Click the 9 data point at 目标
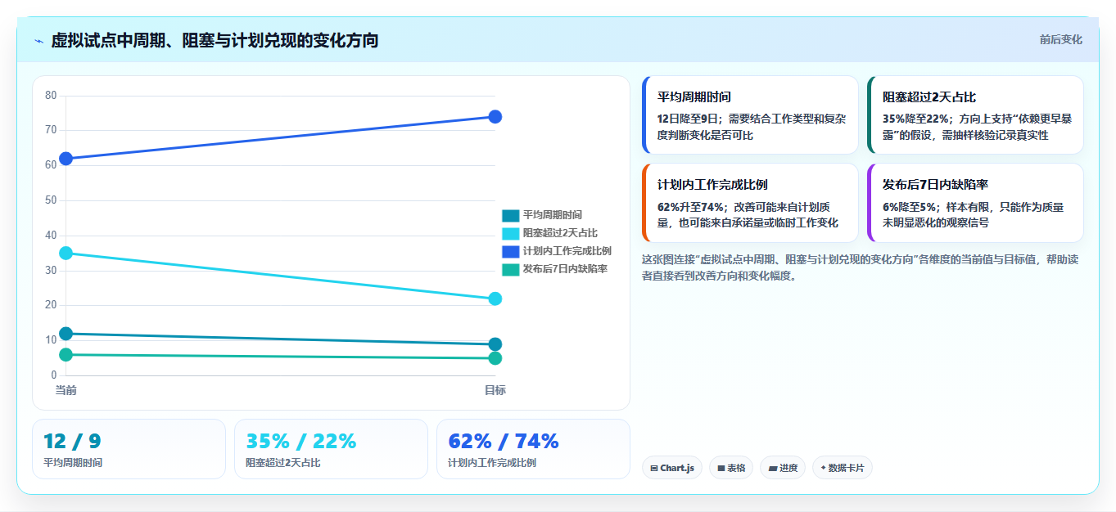Image resolution: width=1116 pixels, height=512 pixels. coord(495,344)
